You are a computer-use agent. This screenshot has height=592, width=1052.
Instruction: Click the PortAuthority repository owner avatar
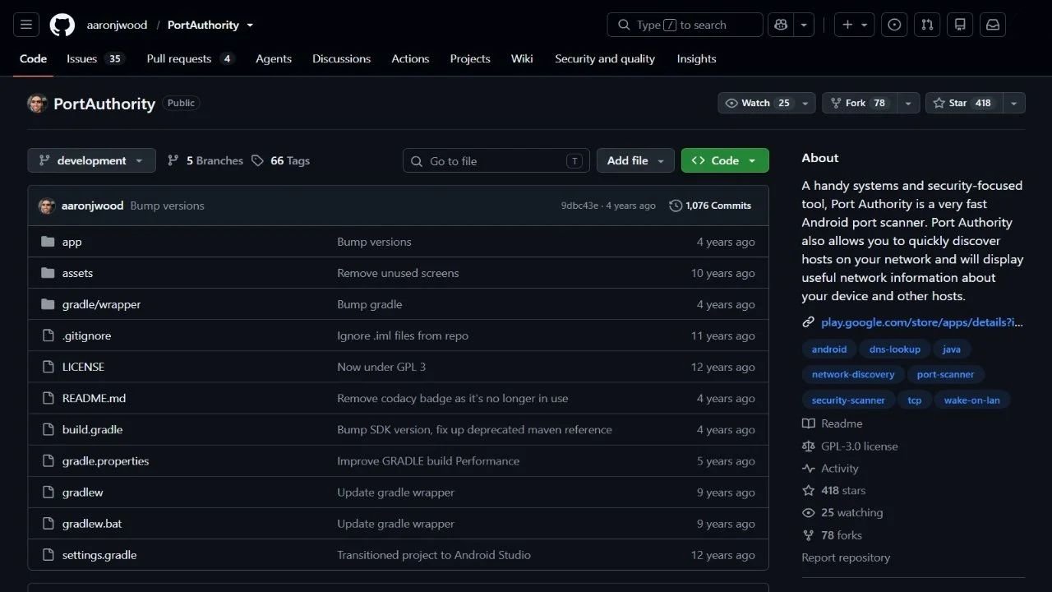click(37, 104)
